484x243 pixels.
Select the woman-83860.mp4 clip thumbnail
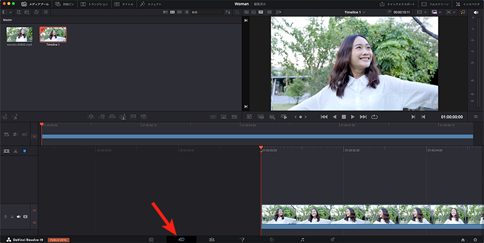(x=19, y=34)
